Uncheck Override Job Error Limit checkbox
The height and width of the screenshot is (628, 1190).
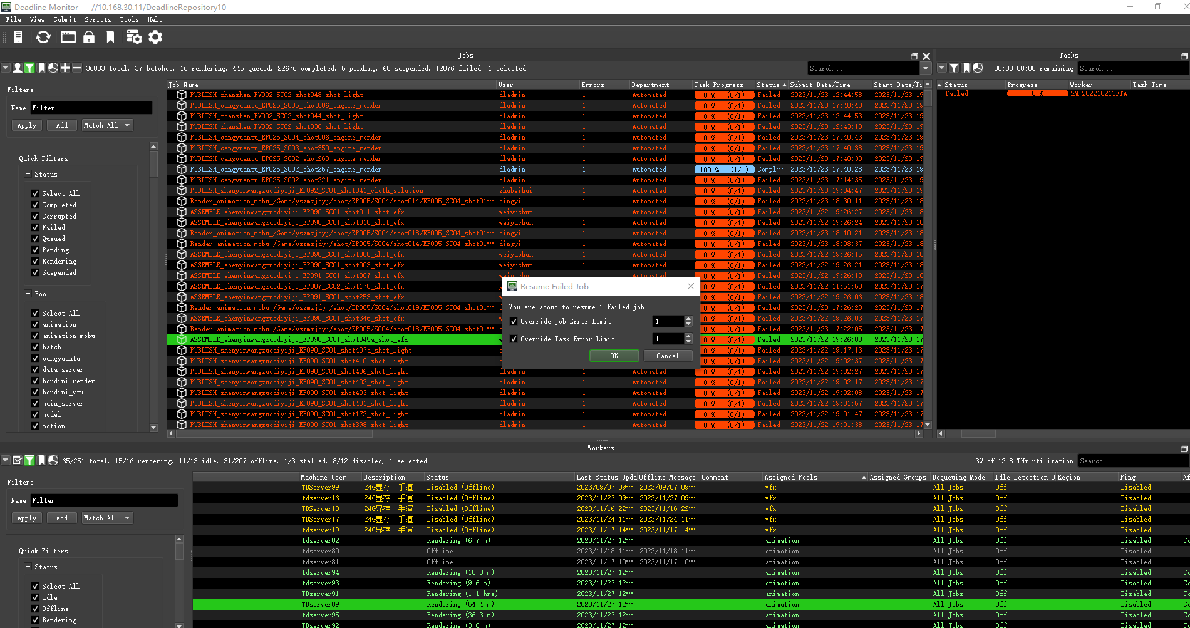[514, 322]
